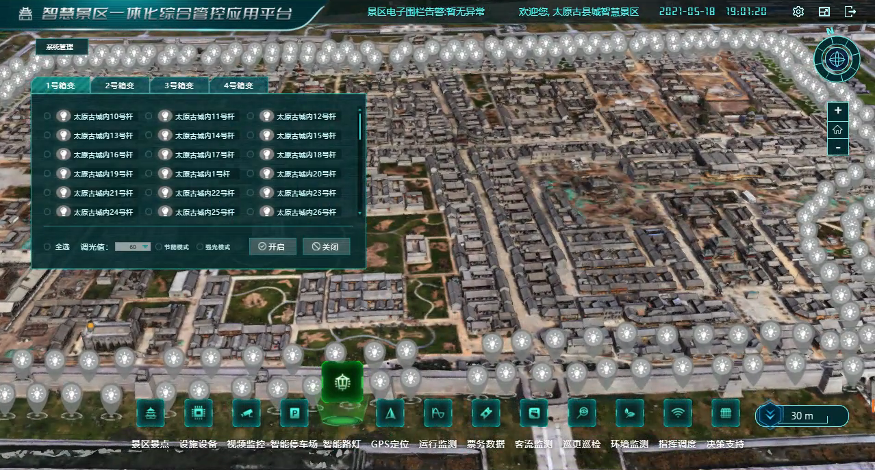The height and width of the screenshot is (470, 875).
Task: Click the logout icon in top bar
Action: pyautogui.click(x=850, y=12)
